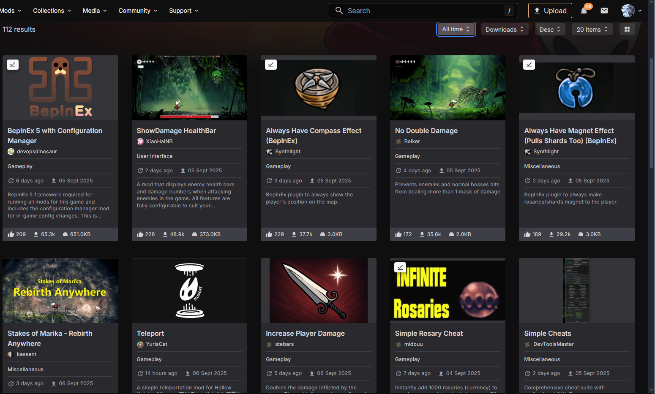Viewport: 655px width, 394px height.
Task: Click the Upload button
Action: coord(550,11)
